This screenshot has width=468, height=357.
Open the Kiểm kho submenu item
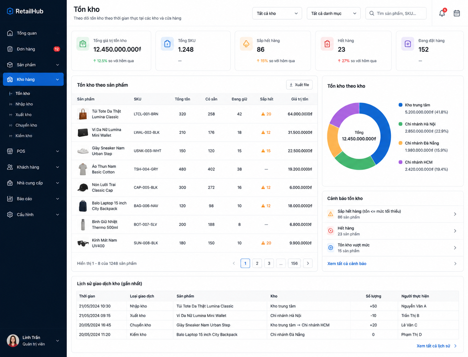tap(24, 136)
